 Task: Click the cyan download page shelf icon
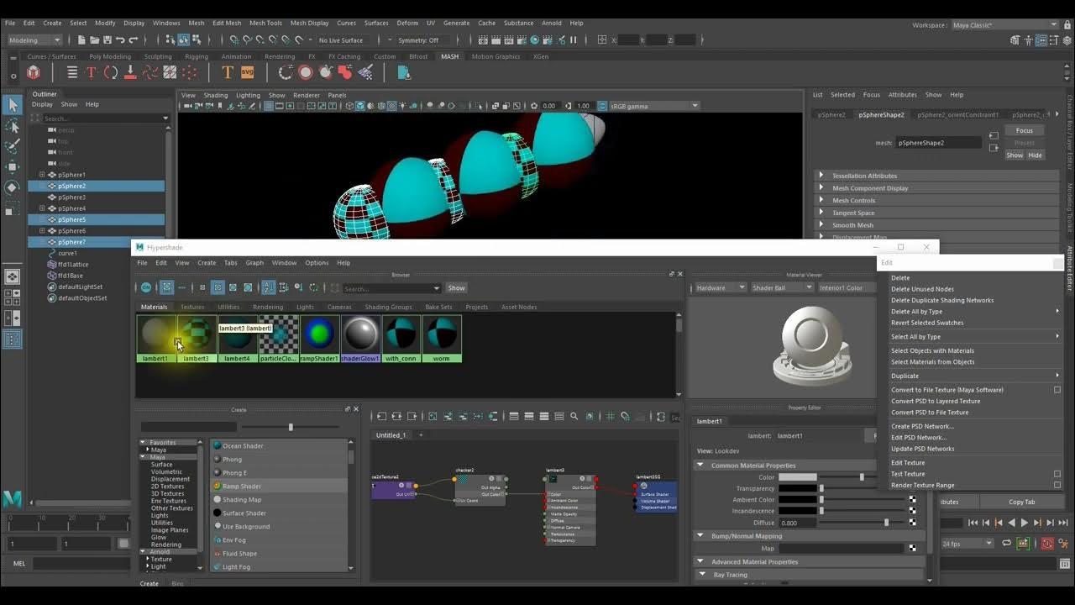(404, 73)
